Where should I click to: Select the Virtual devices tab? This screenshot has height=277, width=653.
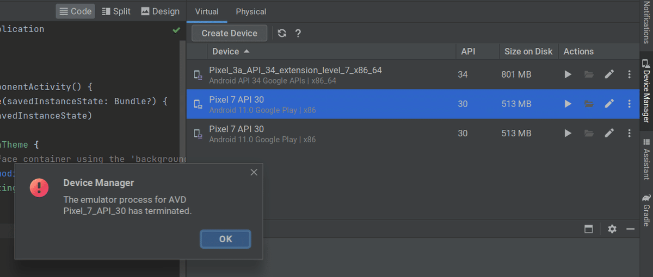coord(207,11)
